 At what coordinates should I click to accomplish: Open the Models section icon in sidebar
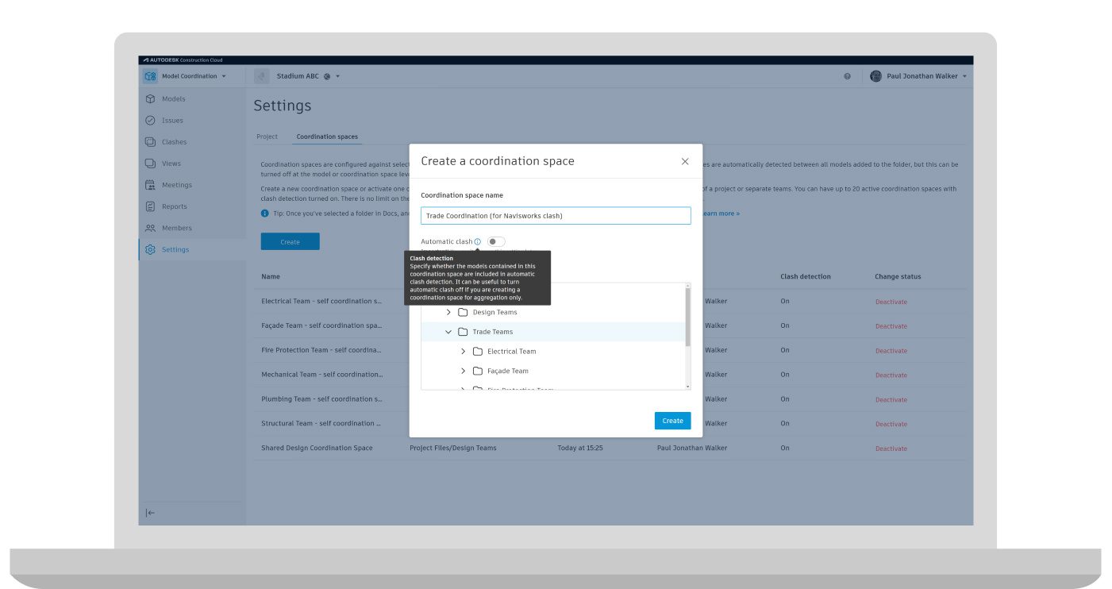(150, 99)
